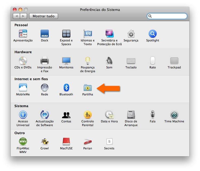This screenshot has height=171, width=200.
Task: Select the Spotlight preference icon
Action: click(x=152, y=34)
